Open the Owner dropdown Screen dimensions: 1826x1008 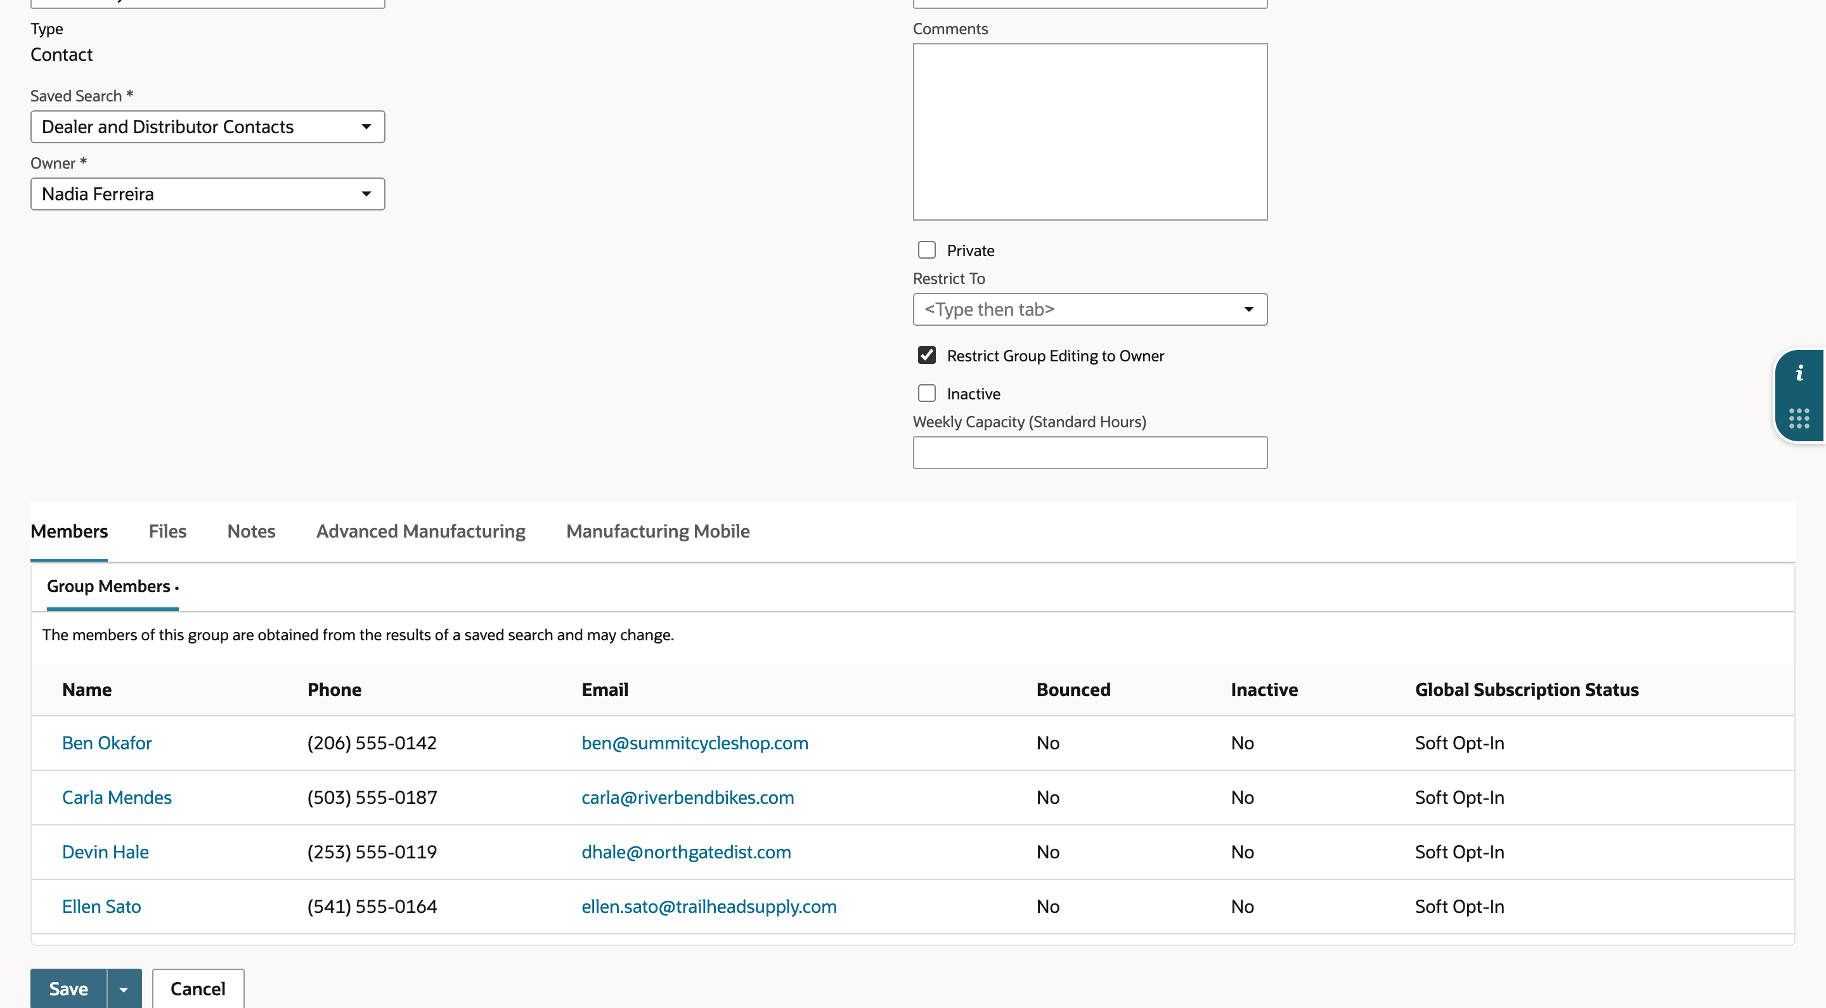pyautogui.click(x=208, y=194)
